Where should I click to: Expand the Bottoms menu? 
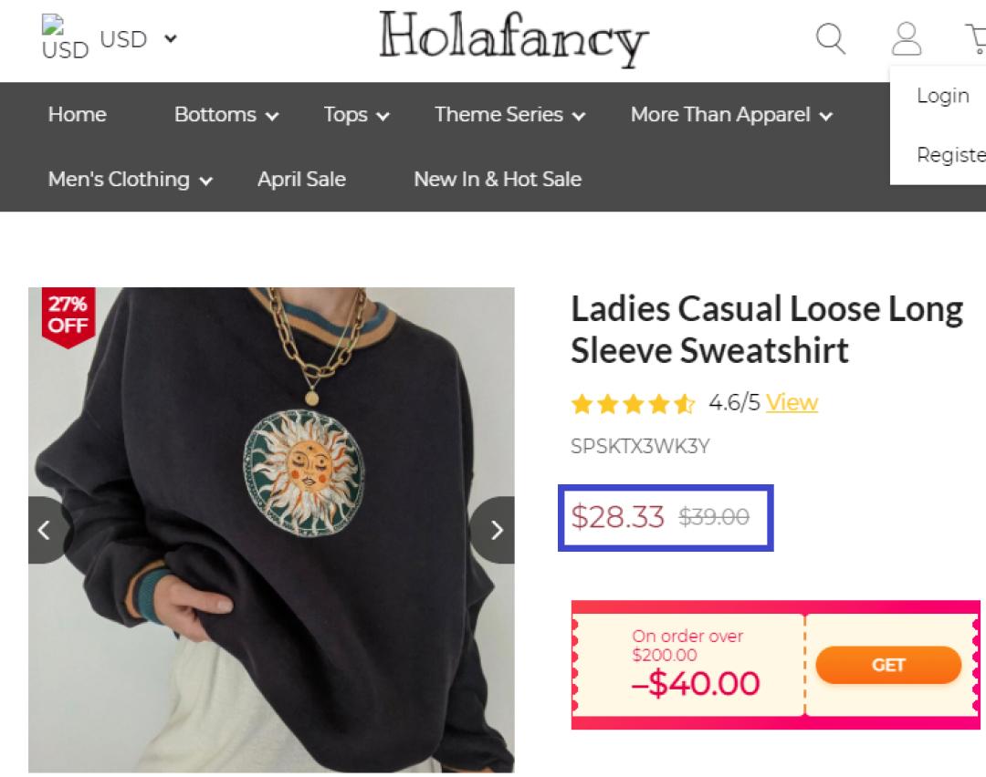tap(226, 115)
